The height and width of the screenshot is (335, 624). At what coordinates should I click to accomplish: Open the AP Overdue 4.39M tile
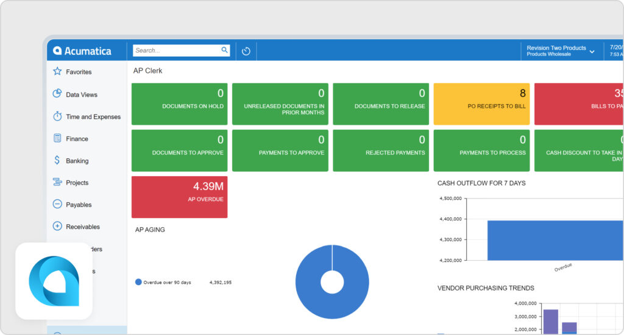pyautogui.click(x=180, y=197)
